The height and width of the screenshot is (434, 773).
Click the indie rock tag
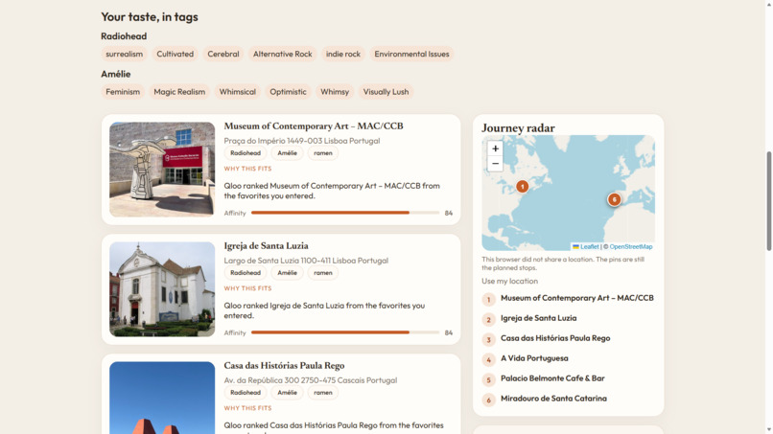click(343, 55)
